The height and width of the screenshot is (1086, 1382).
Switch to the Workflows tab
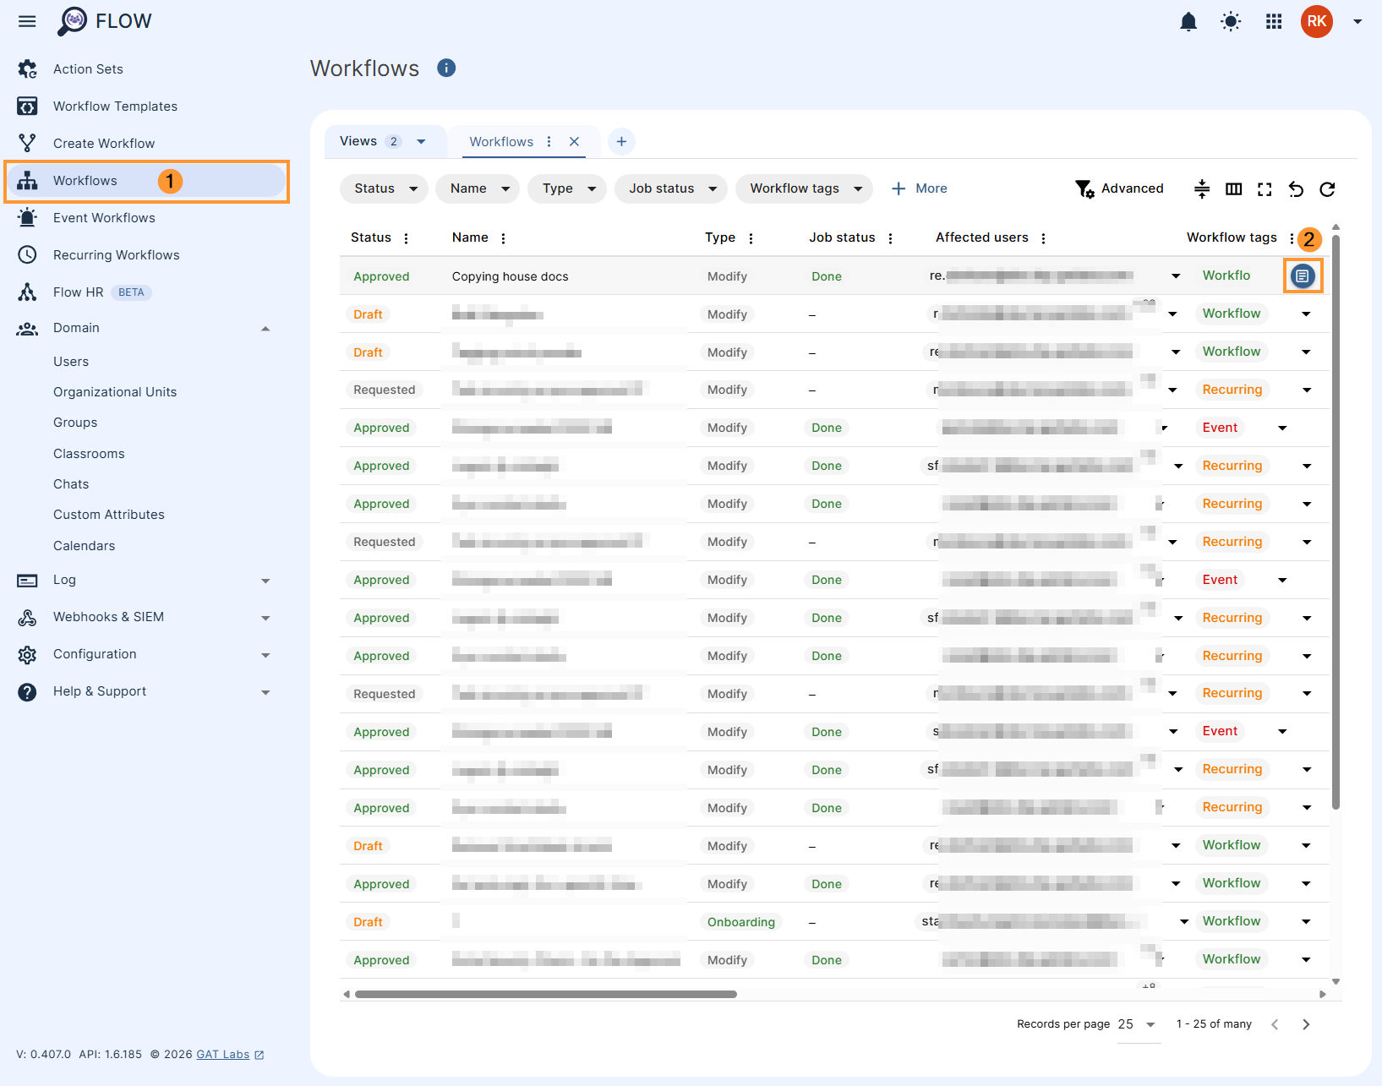500,141
